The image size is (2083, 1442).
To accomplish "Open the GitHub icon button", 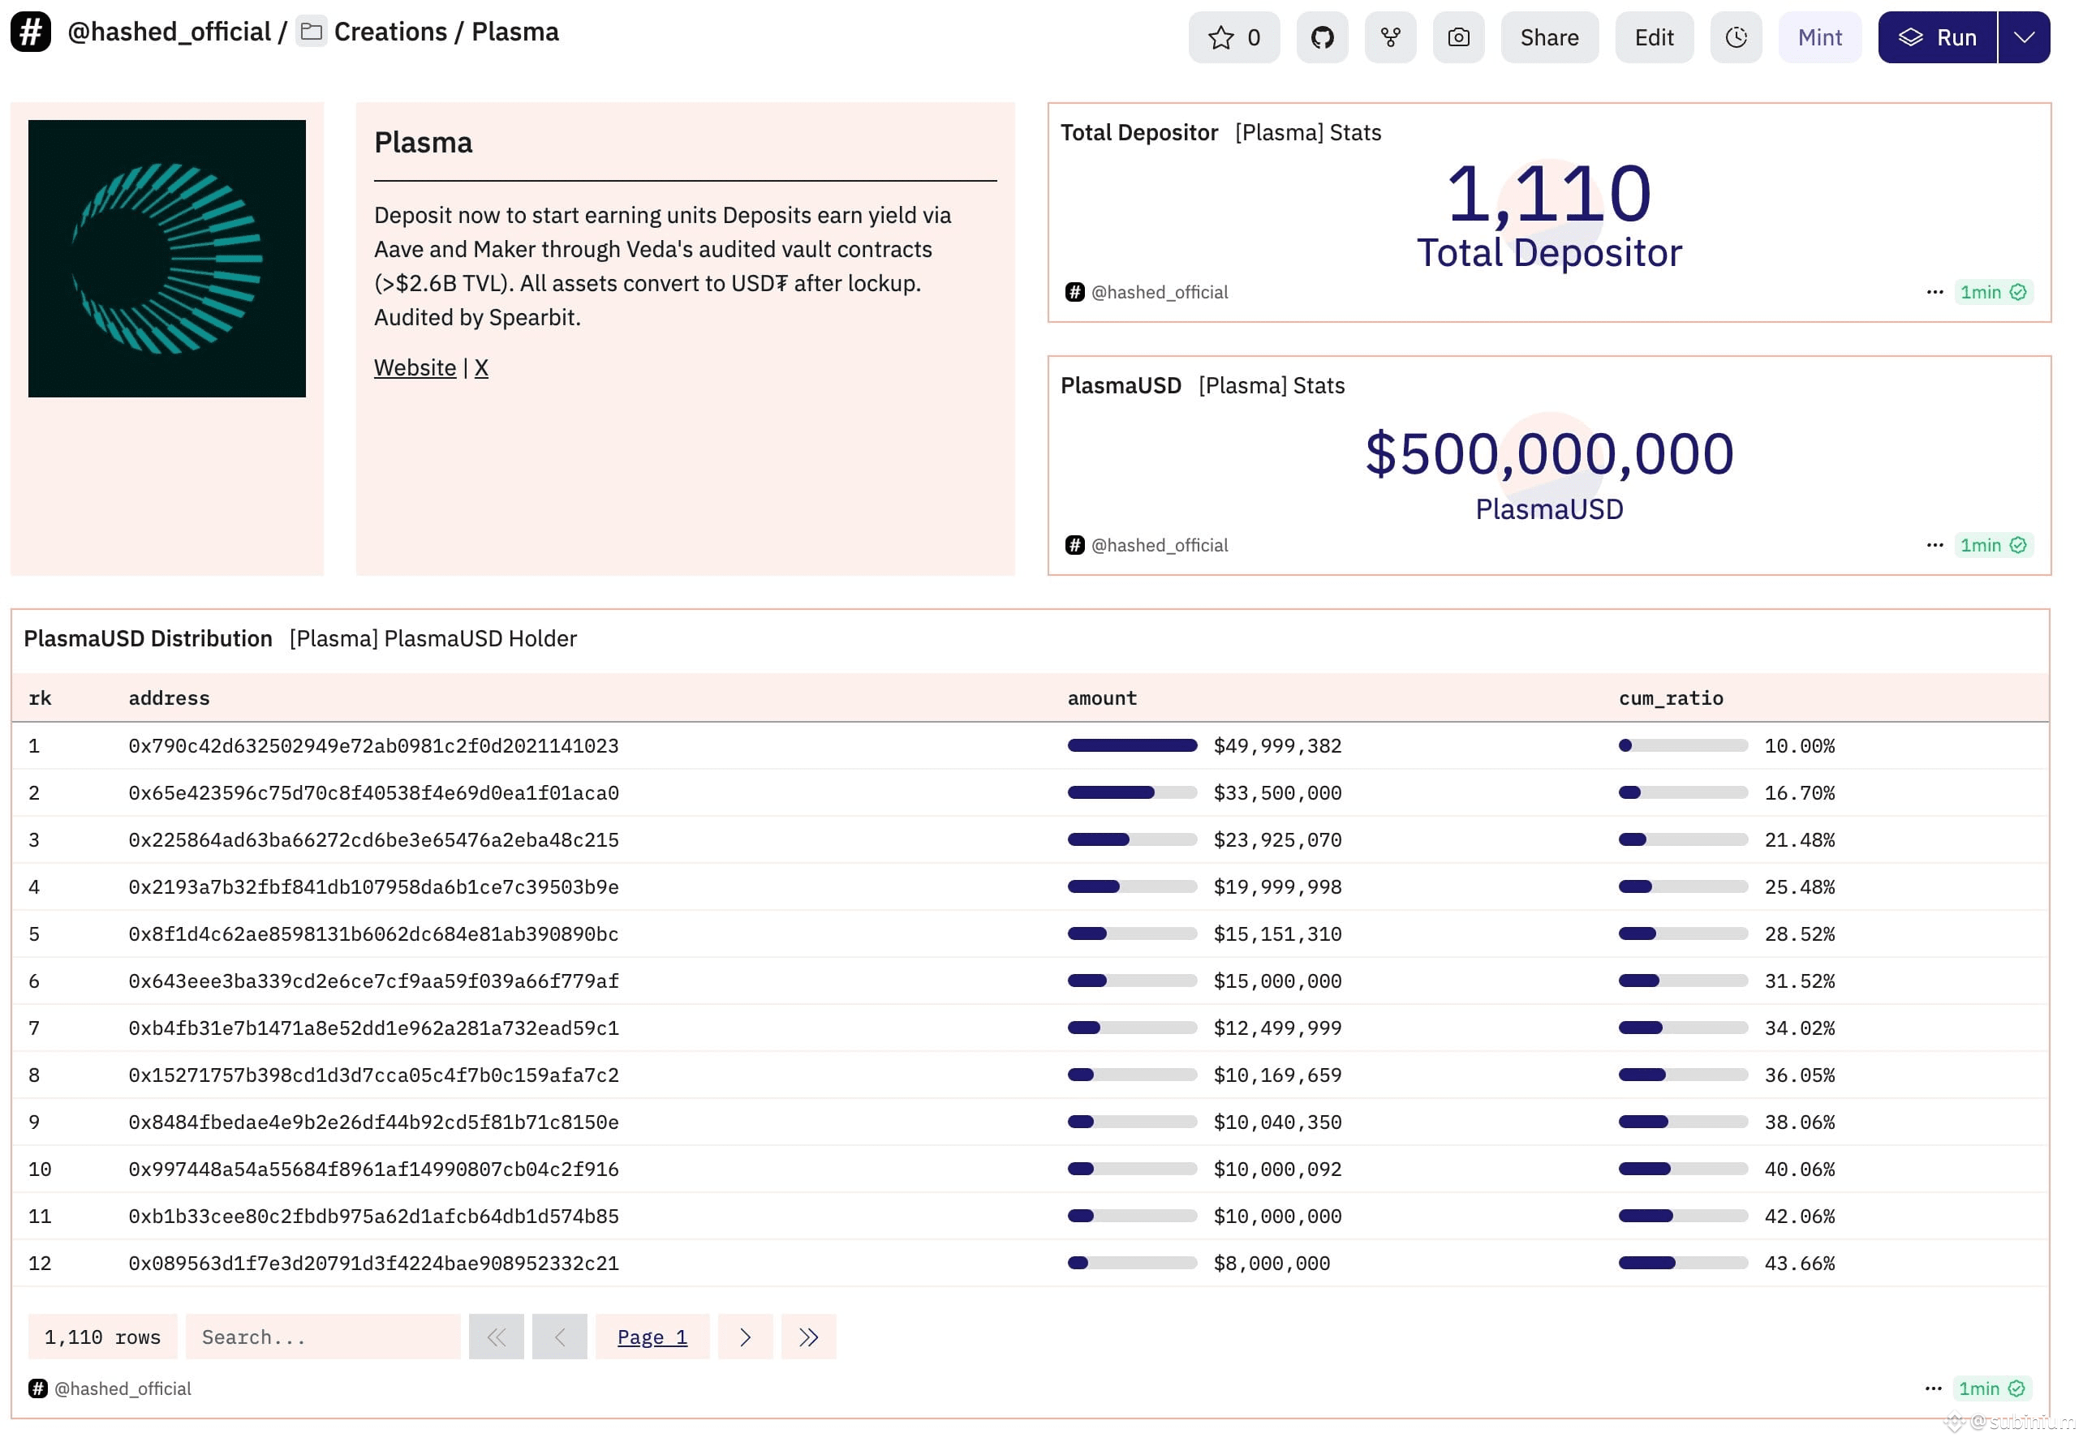I will [x=1322, y=37].
